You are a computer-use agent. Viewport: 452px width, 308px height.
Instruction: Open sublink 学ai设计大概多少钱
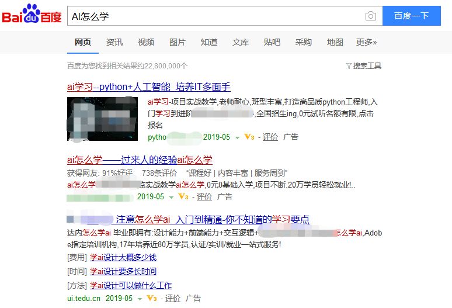(x=123, y=257)
